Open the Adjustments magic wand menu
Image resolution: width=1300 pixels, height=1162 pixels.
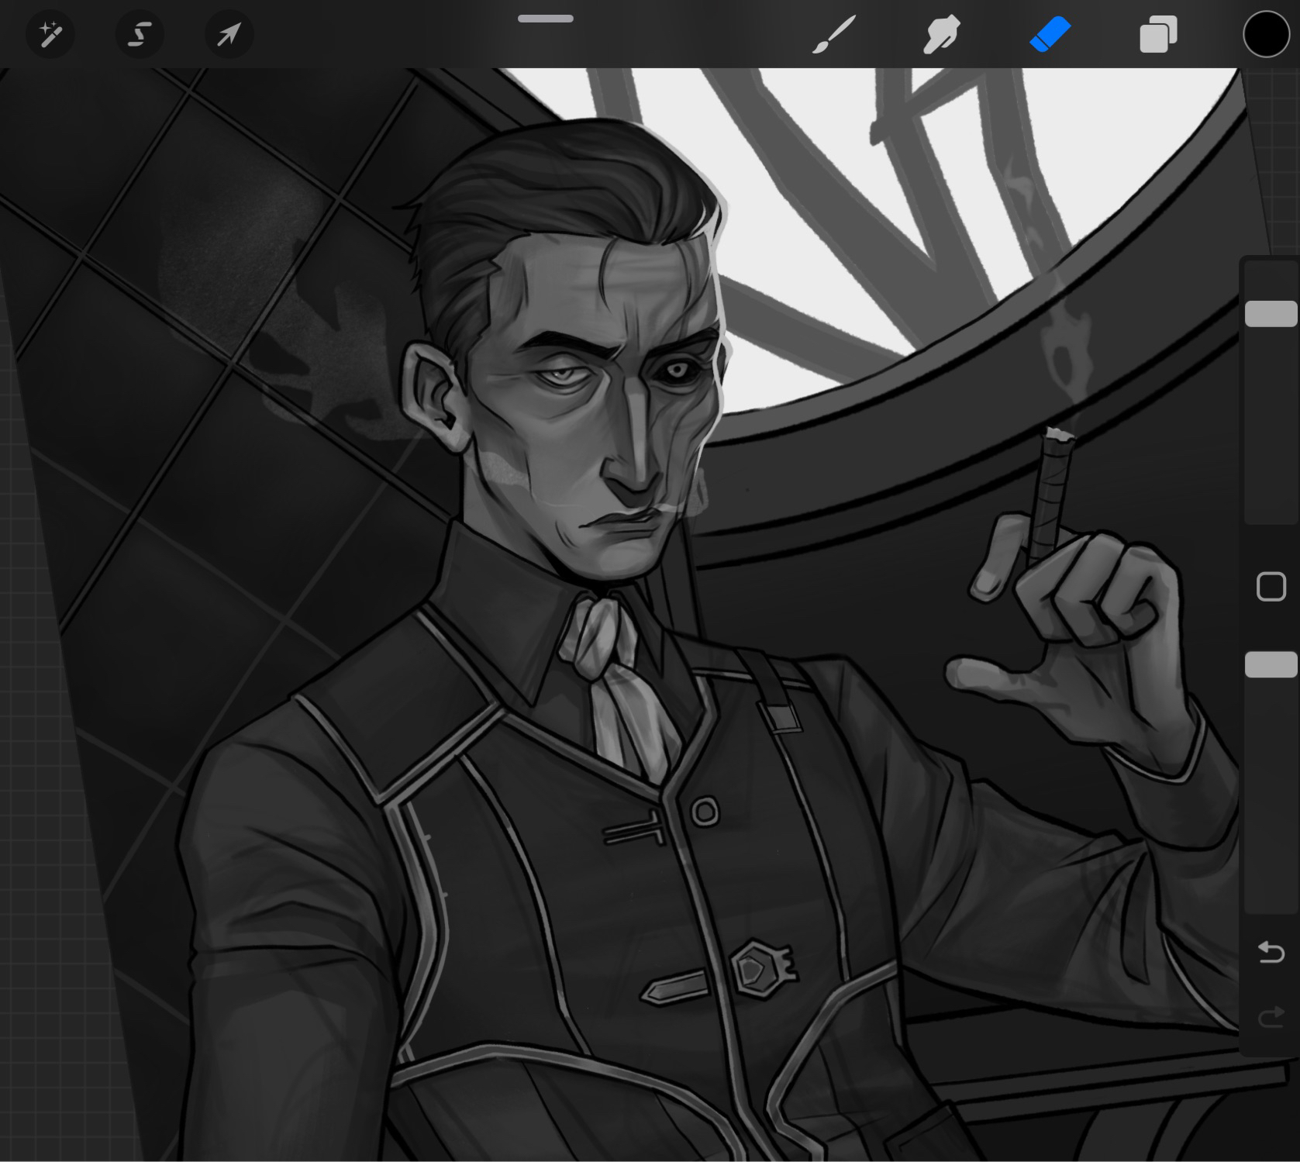click(50, 35)
